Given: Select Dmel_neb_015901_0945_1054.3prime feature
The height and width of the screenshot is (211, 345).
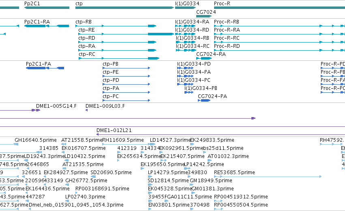Looking at the screenshot, I should [x=76, y=205].
